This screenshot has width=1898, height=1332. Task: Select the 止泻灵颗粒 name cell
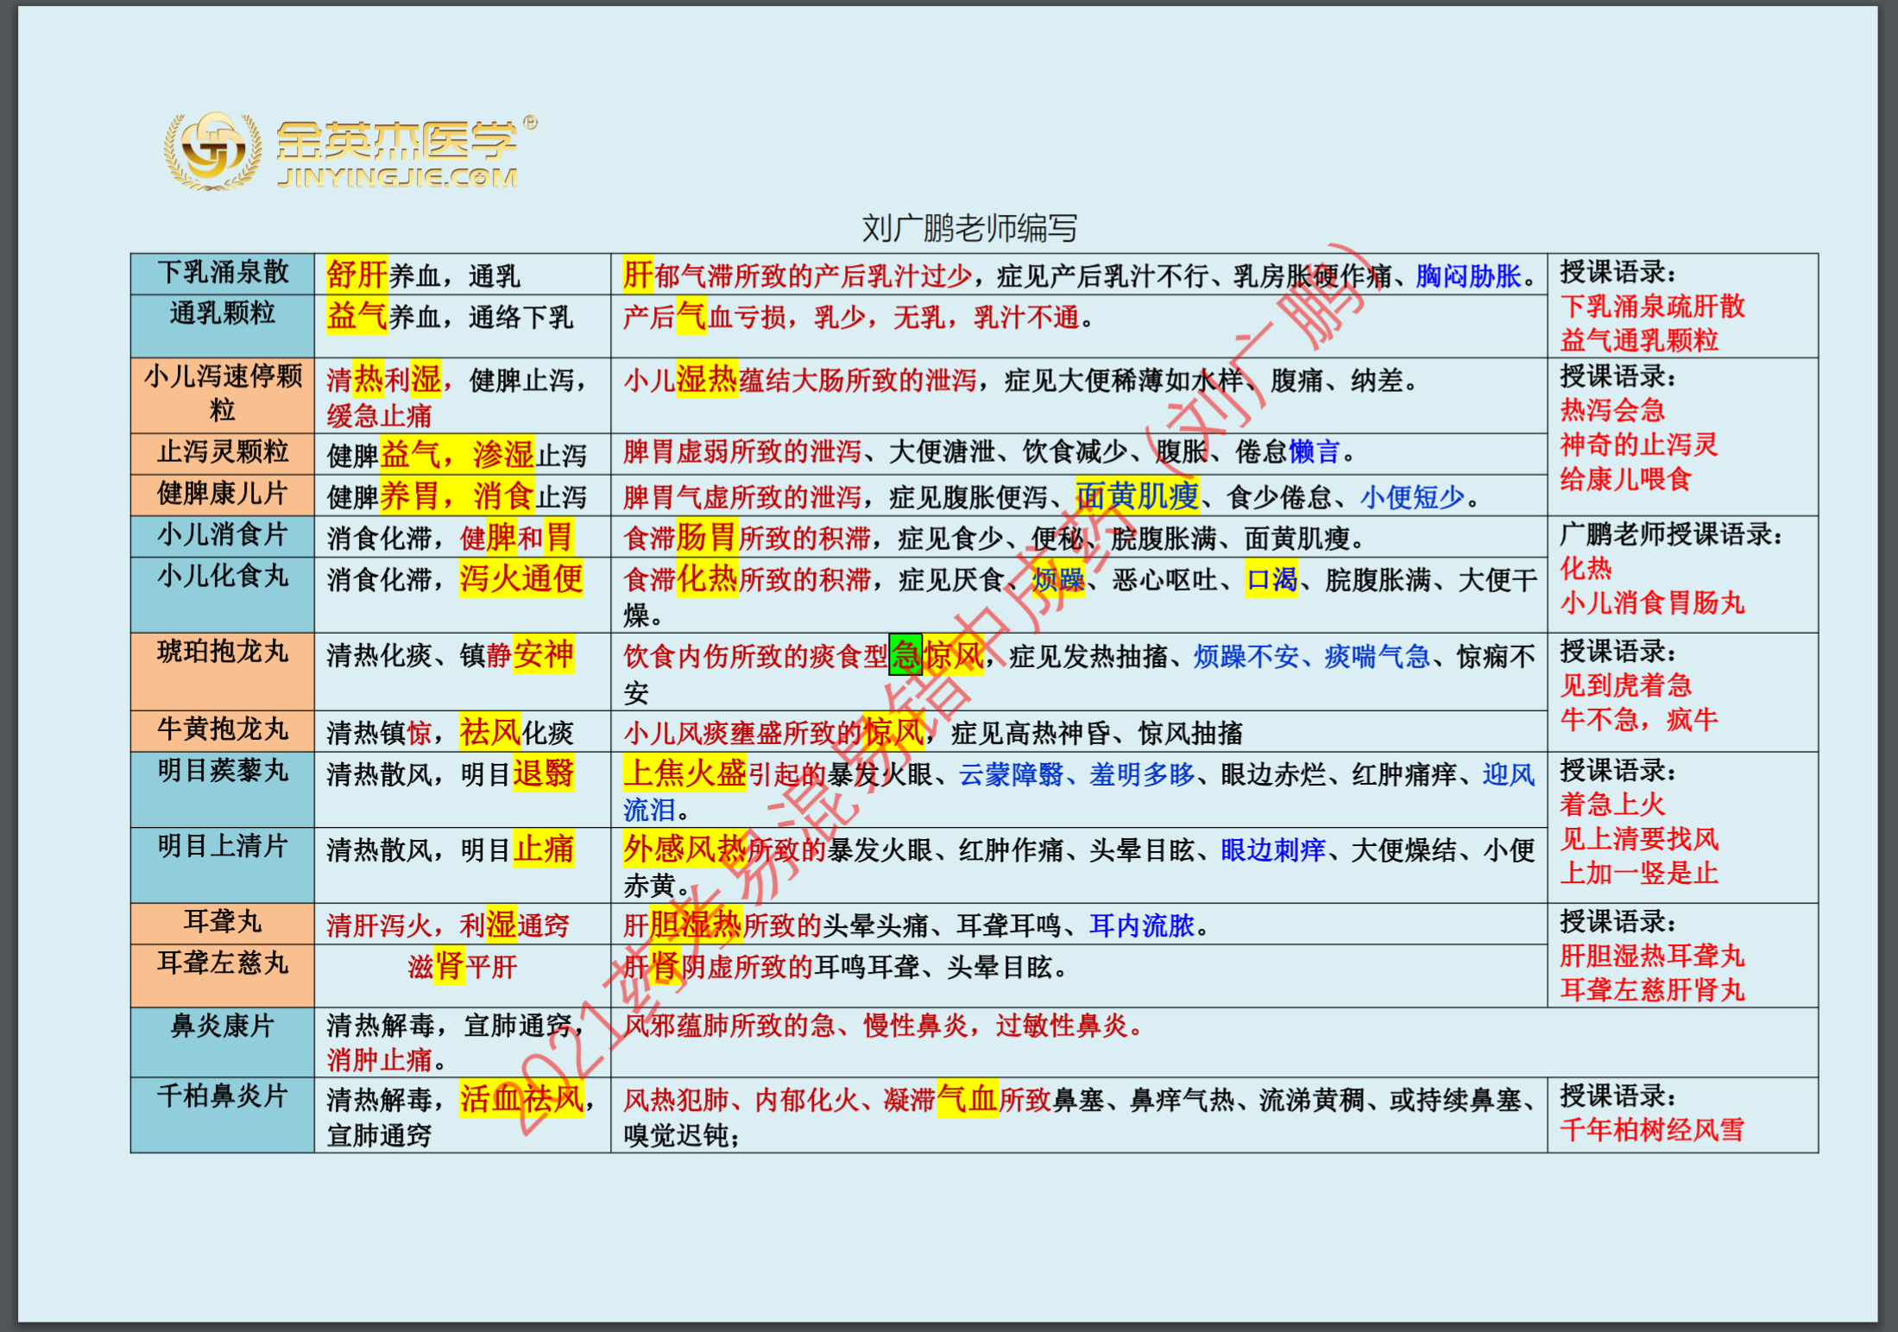[x=223, y=453]
